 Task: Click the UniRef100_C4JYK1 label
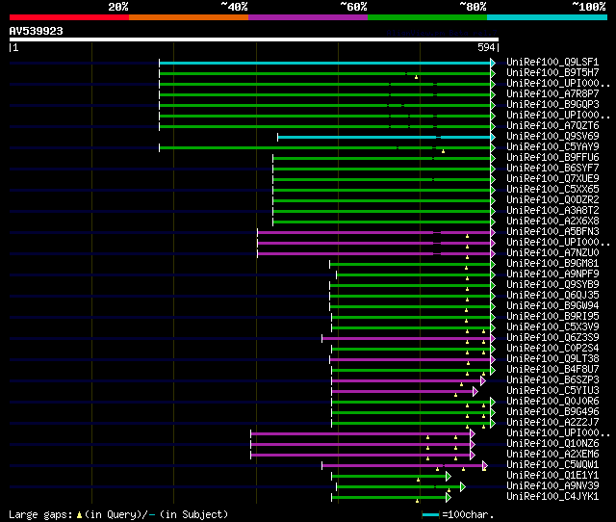[x=552, y=497]
